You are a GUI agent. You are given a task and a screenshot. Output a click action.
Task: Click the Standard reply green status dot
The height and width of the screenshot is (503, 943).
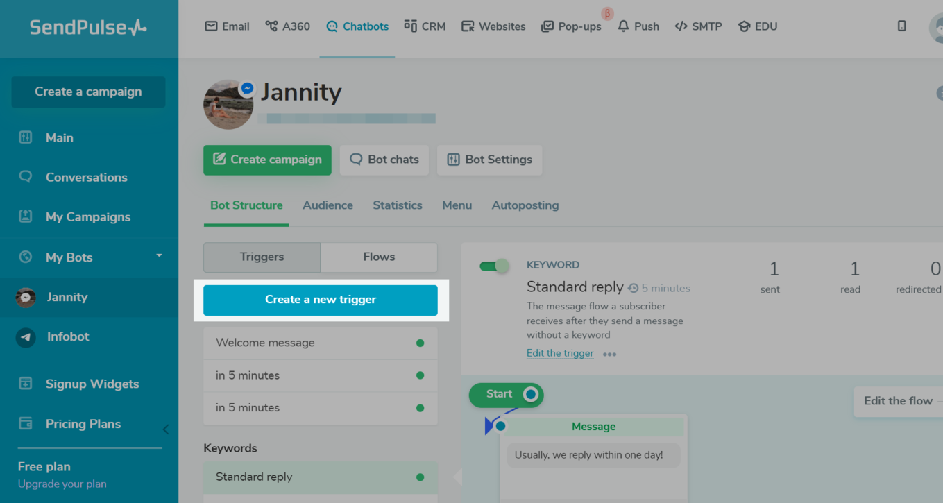420,477
